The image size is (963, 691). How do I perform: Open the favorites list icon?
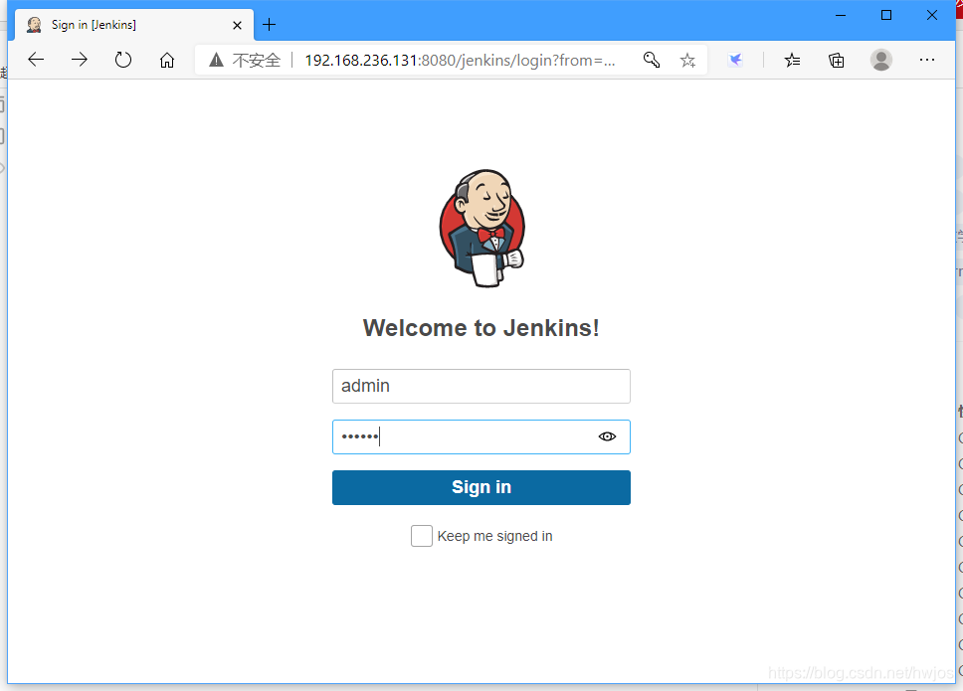[792, 60]
